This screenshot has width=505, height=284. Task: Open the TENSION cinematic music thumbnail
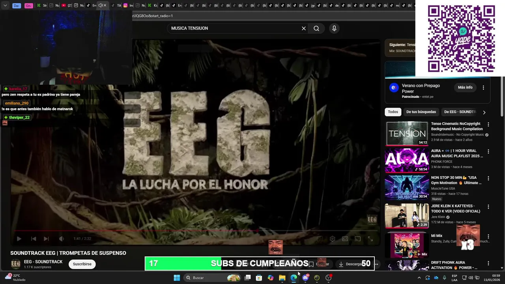(407, 133)
